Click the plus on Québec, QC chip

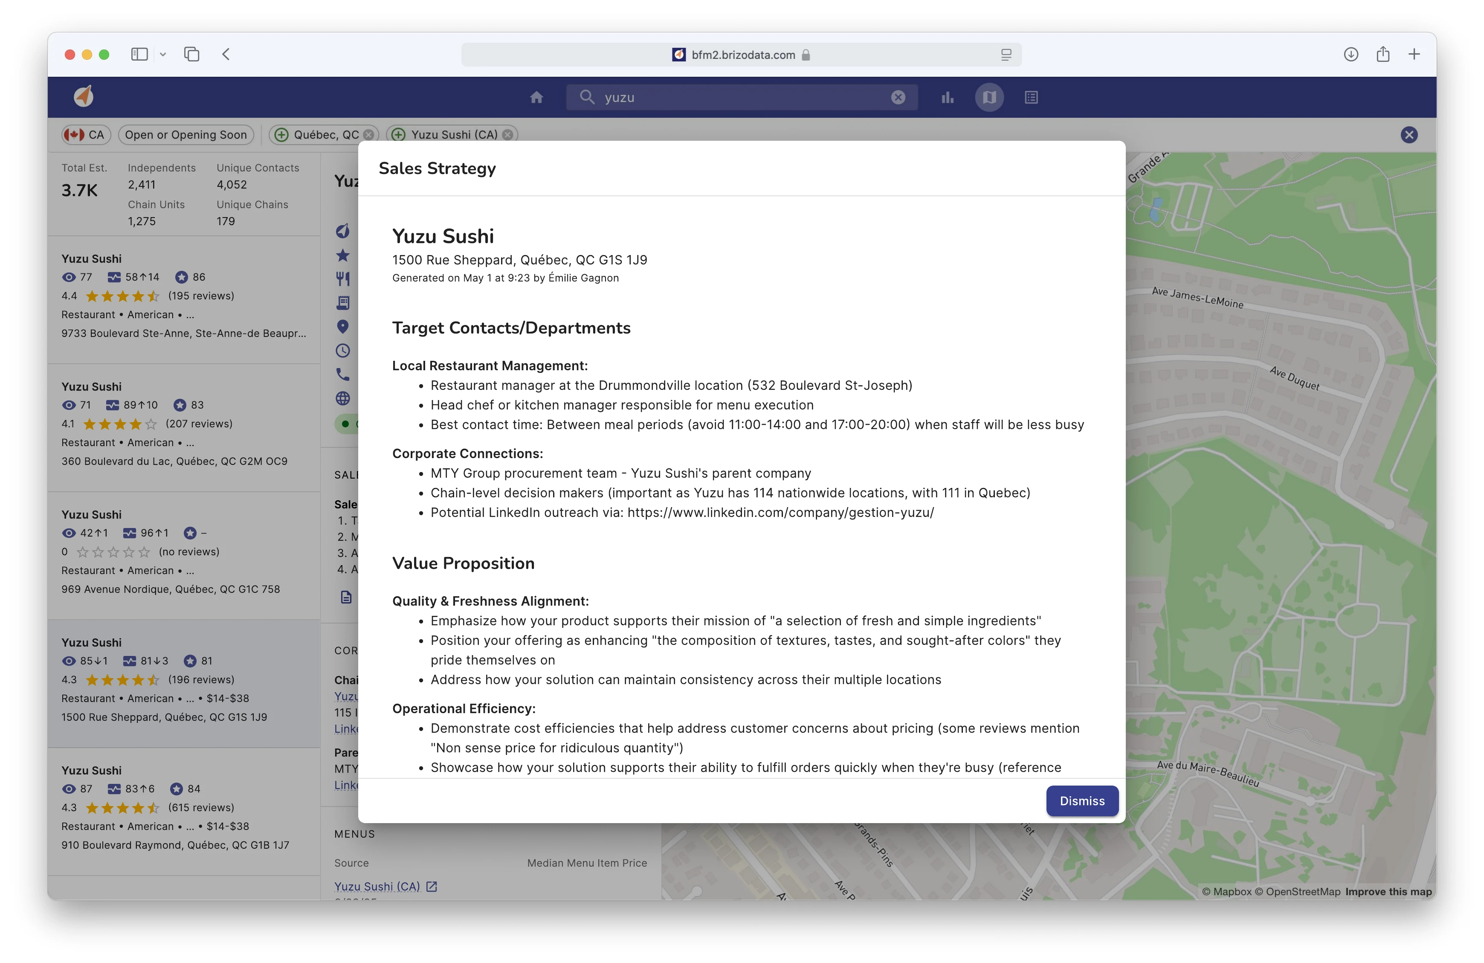tap(281, 135)
